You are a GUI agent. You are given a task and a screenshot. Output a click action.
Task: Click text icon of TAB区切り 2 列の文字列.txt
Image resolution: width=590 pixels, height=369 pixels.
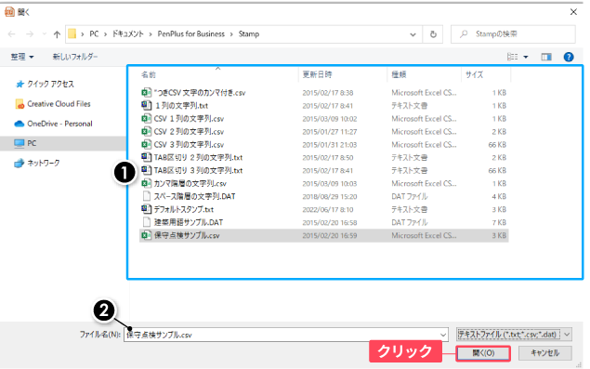click(x=146, y=157)
